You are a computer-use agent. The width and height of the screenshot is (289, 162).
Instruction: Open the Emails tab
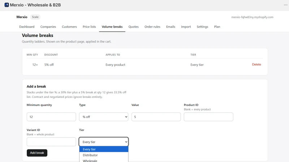click(x=171, y=27)
